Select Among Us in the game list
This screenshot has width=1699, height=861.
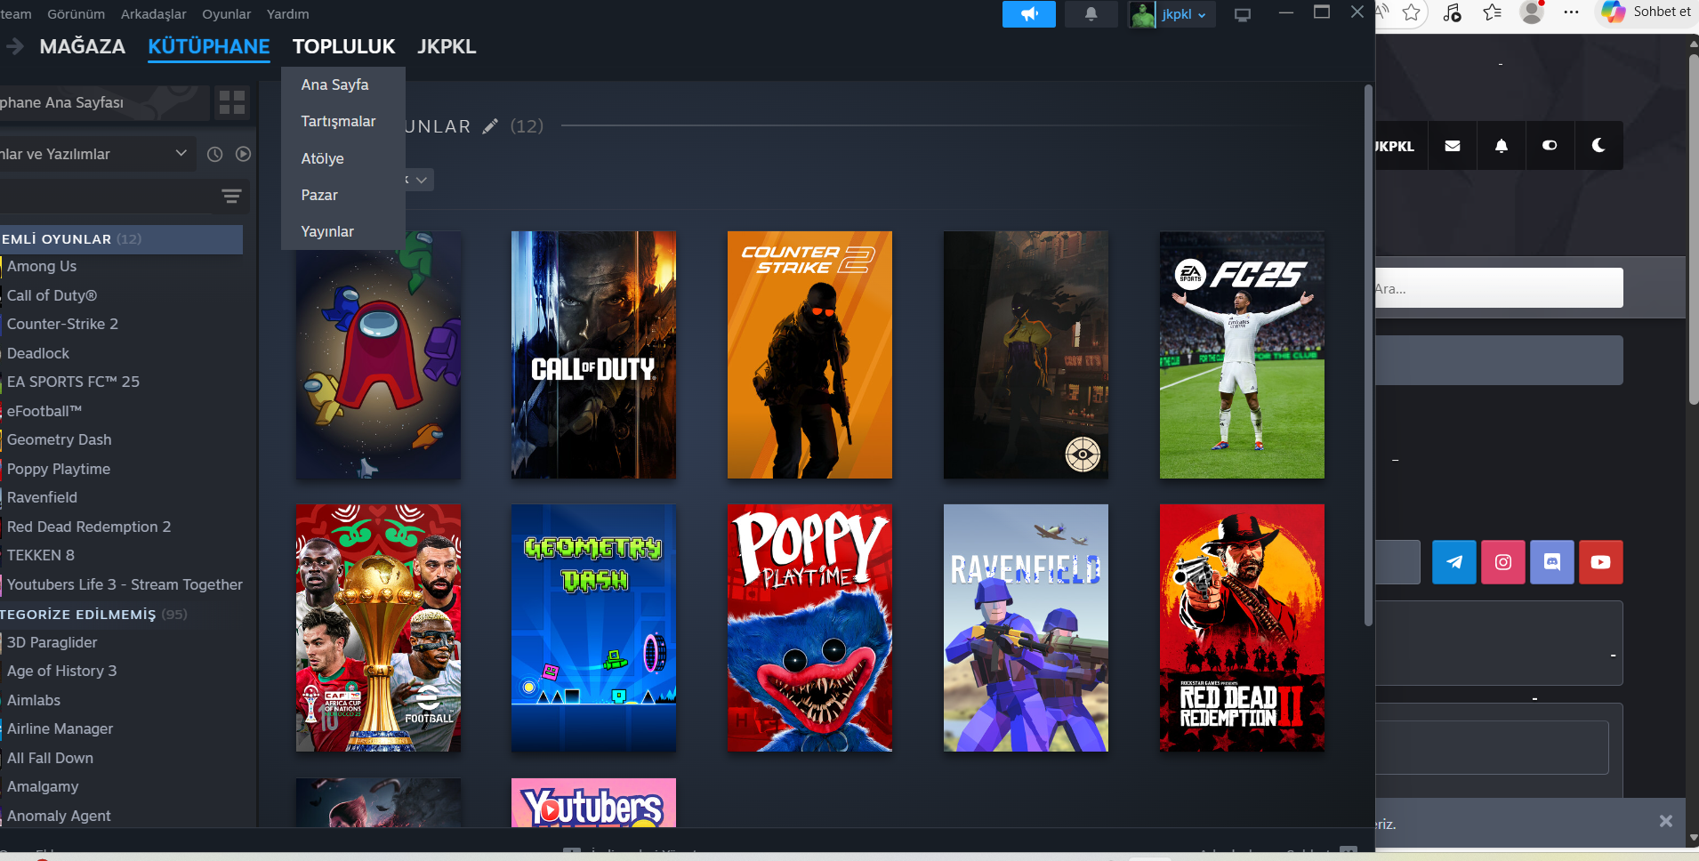[42, 266]
